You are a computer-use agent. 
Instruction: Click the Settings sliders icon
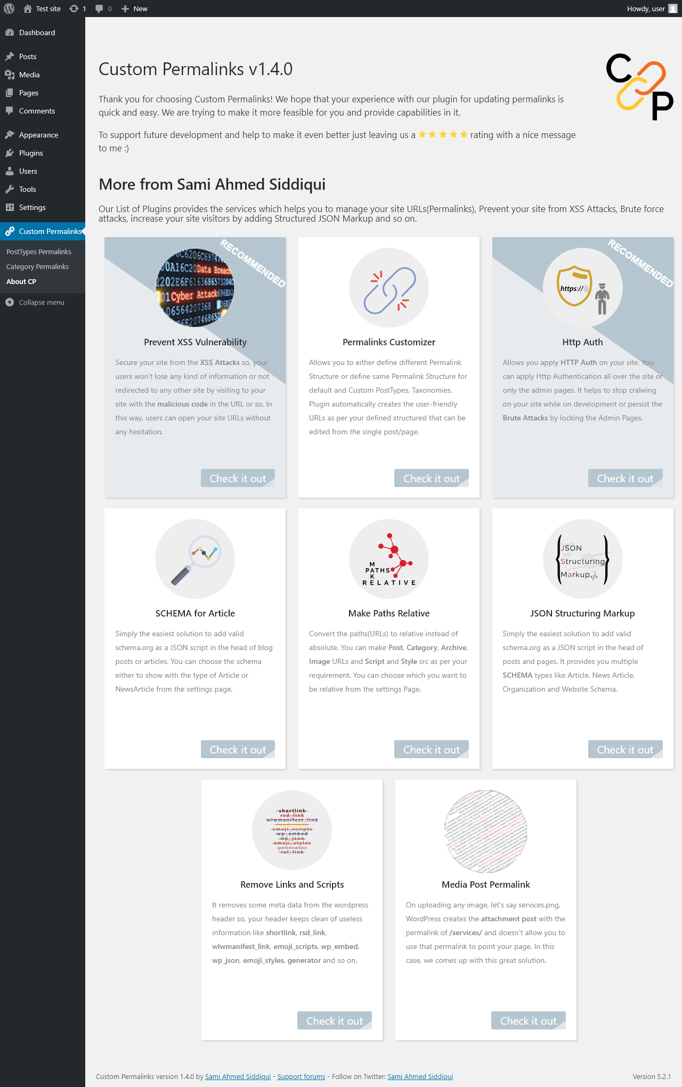(10, 207)
